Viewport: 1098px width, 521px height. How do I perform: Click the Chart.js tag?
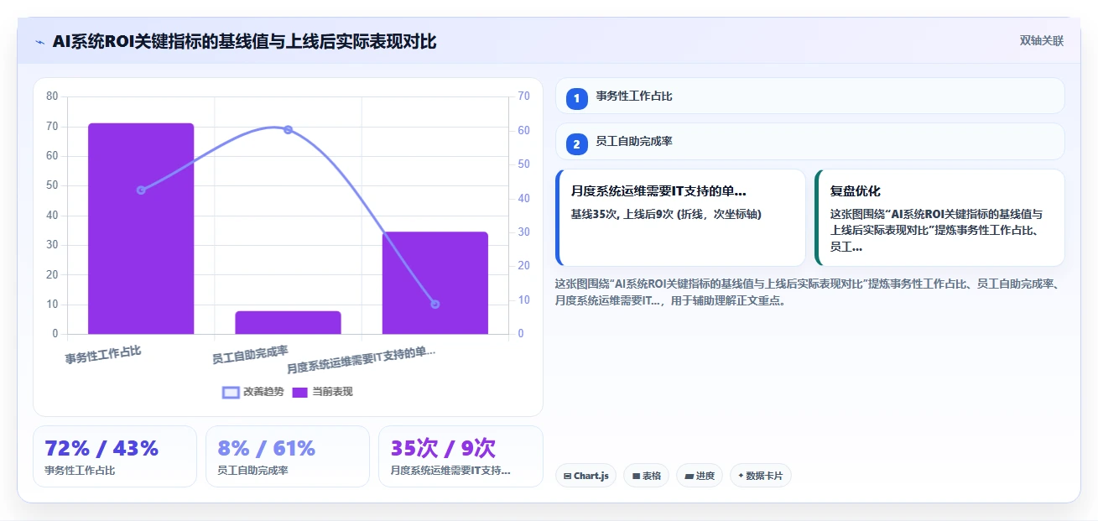(x=585, y=476)
